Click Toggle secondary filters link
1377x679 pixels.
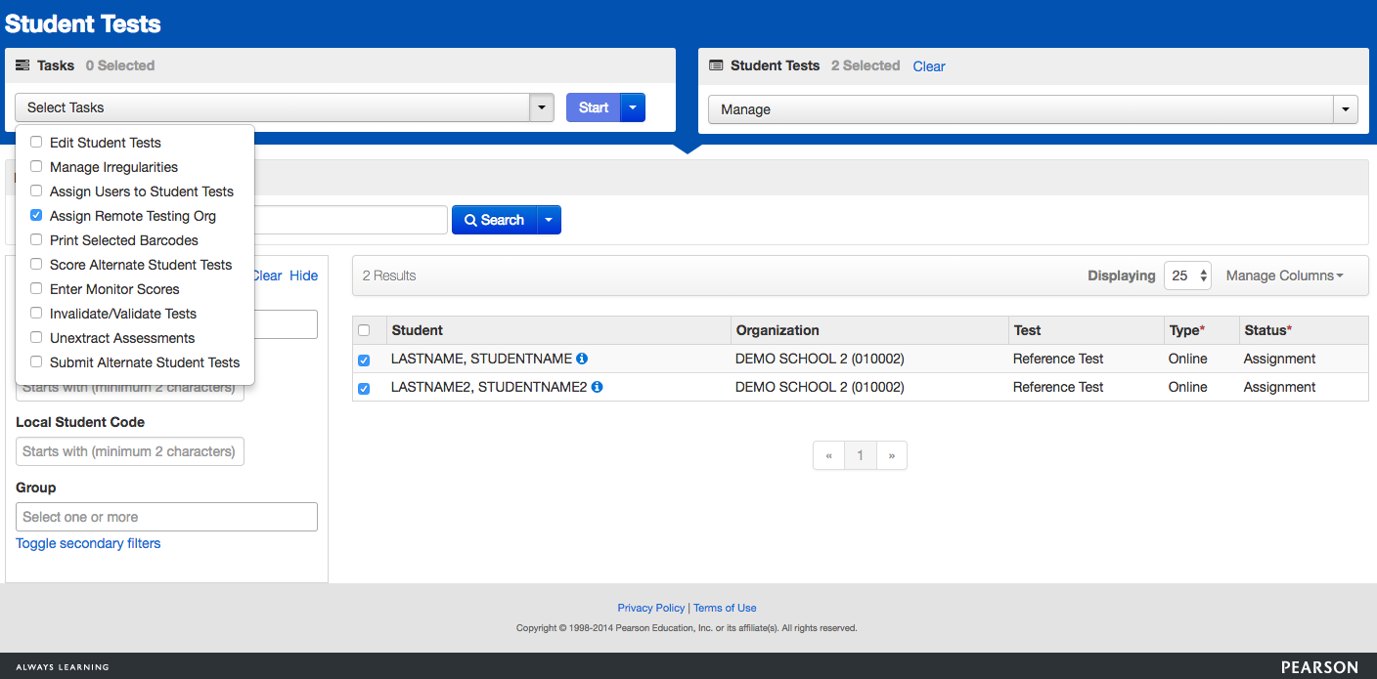(x=88, y=543)
